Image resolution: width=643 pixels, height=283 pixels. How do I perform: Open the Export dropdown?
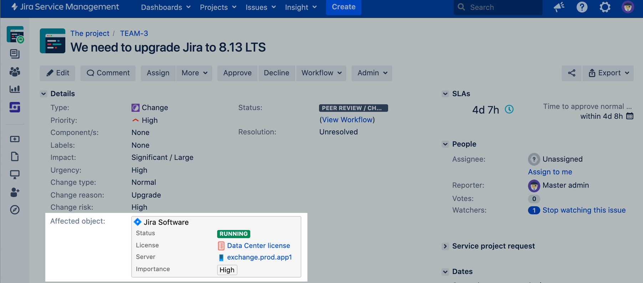608,73
